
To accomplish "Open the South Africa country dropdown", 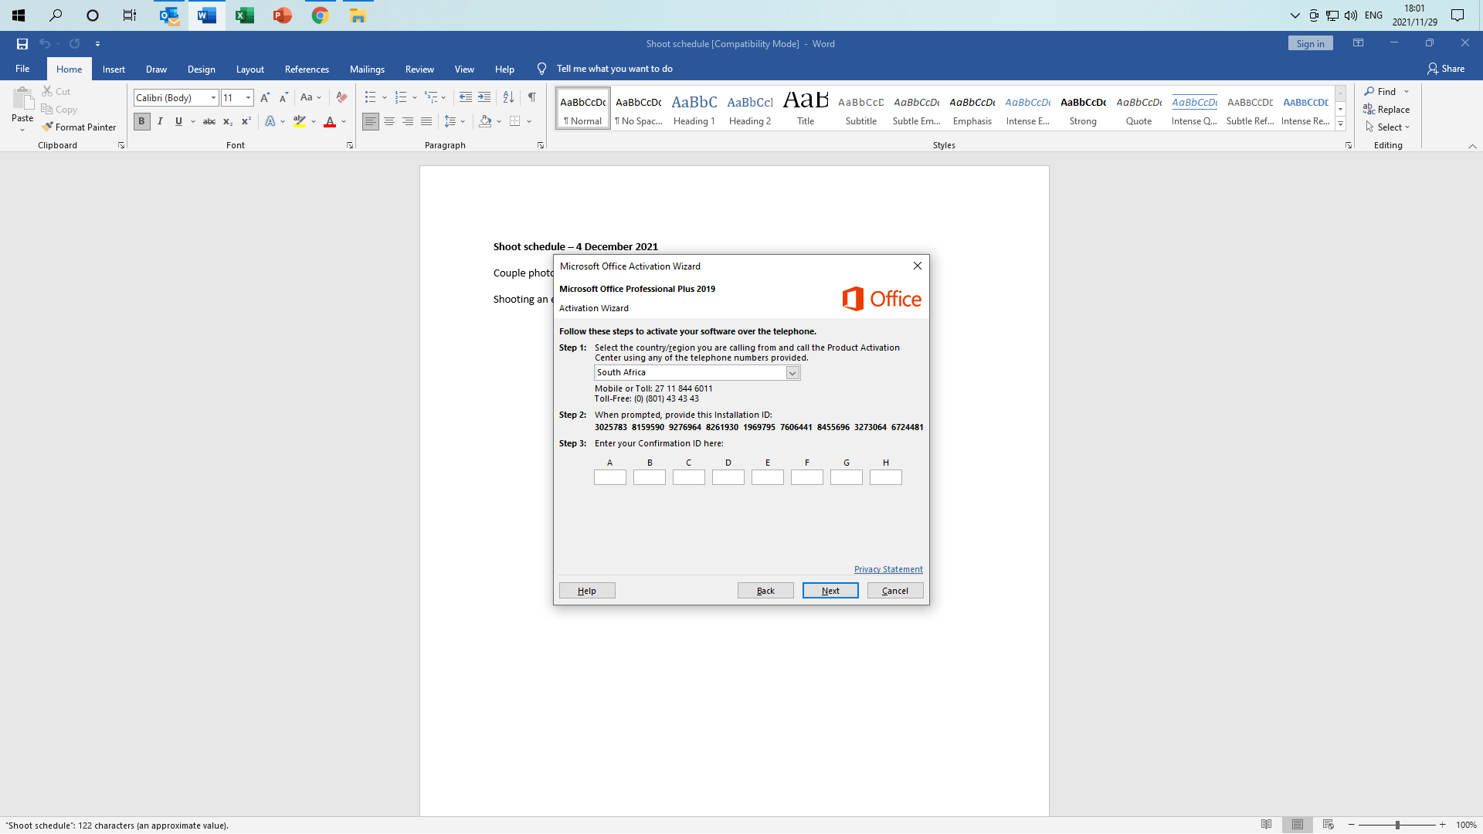I will pos(792,373).
